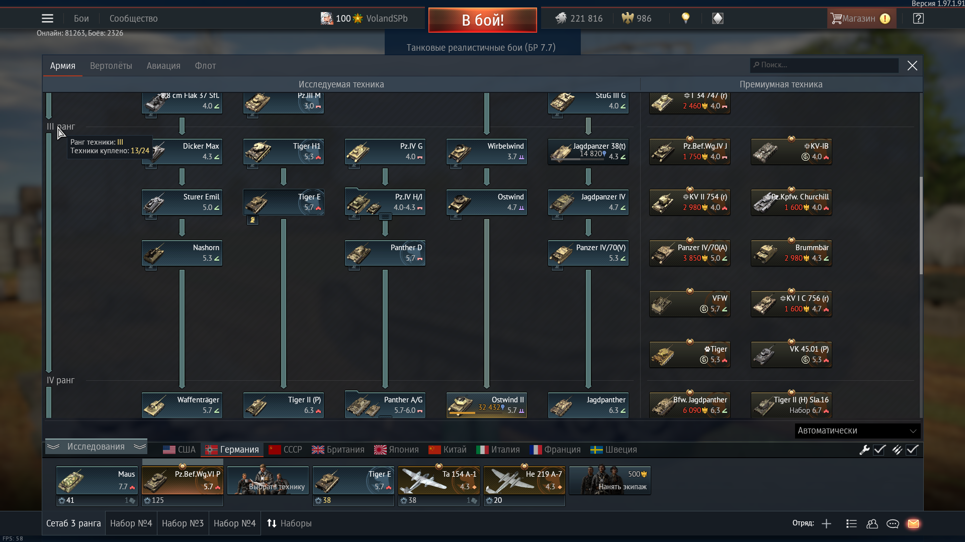This screenshot has height=542, width=965.
Task: Select the США nation tab
Action: [x=180, y=450]
